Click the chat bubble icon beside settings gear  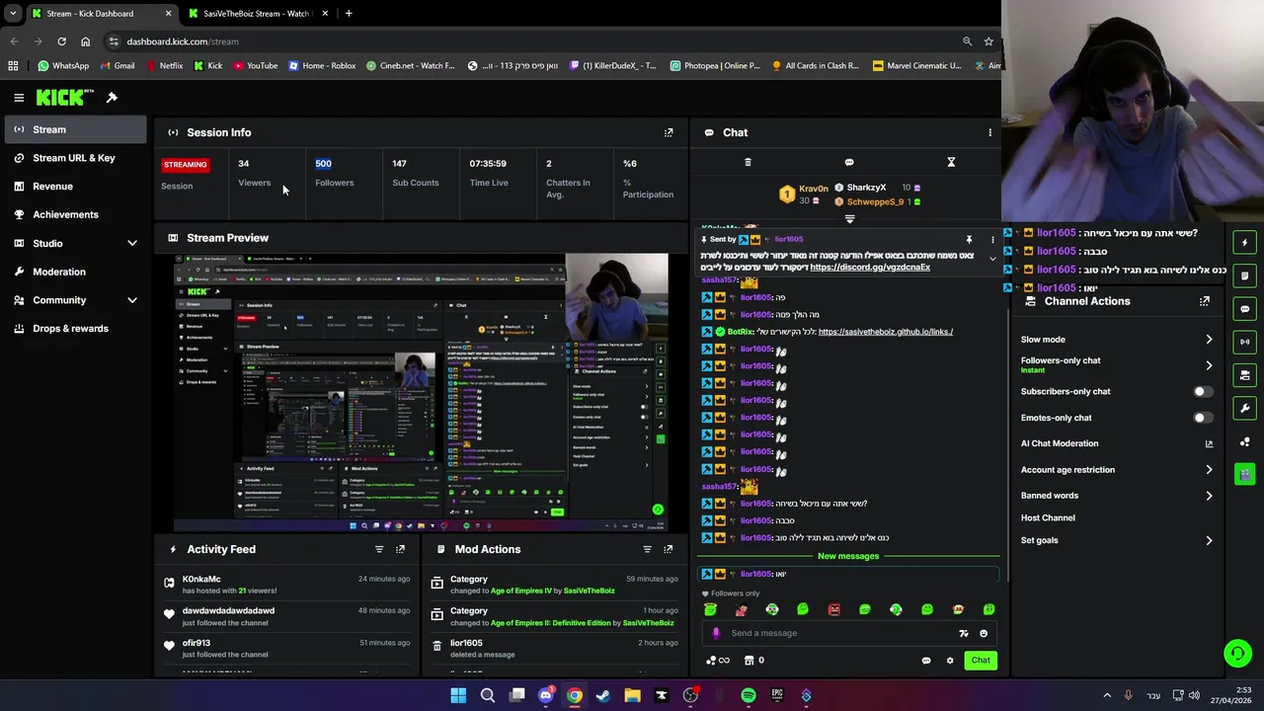tap(926, 661)
